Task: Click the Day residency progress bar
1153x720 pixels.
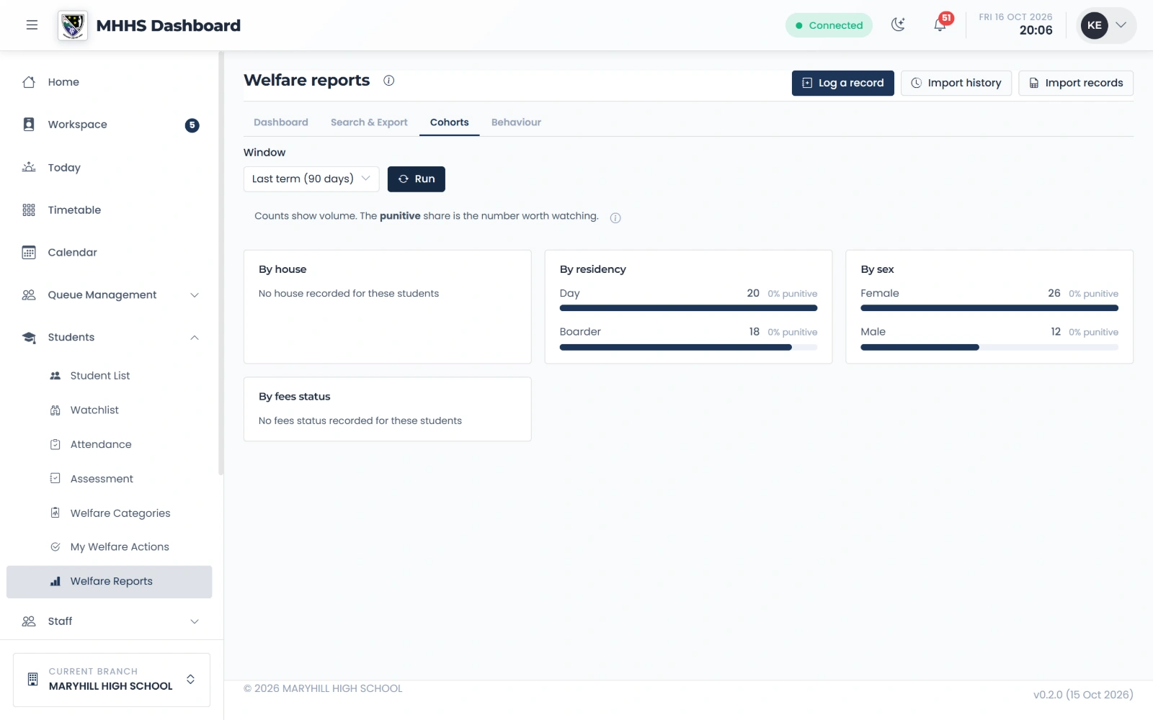Action: tap(688, 308)
